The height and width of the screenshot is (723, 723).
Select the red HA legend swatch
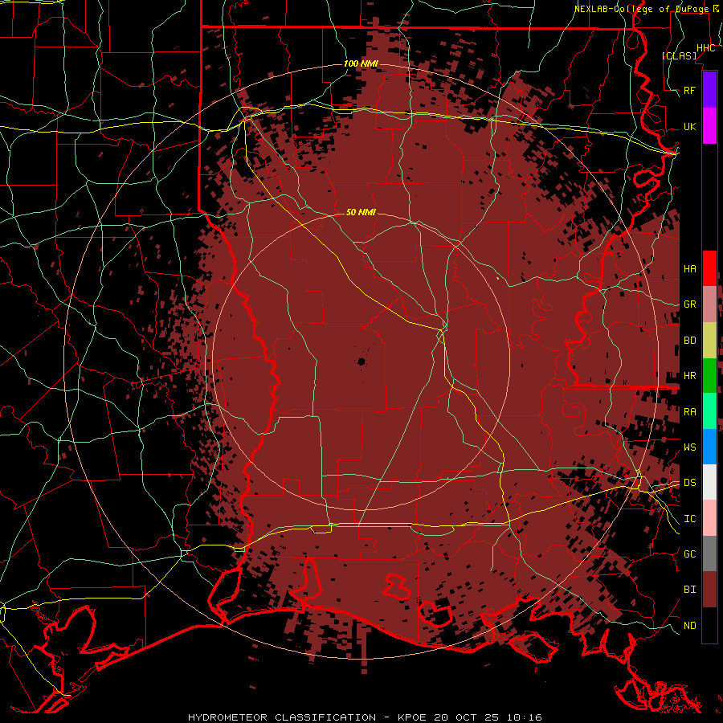coord(709,268)
